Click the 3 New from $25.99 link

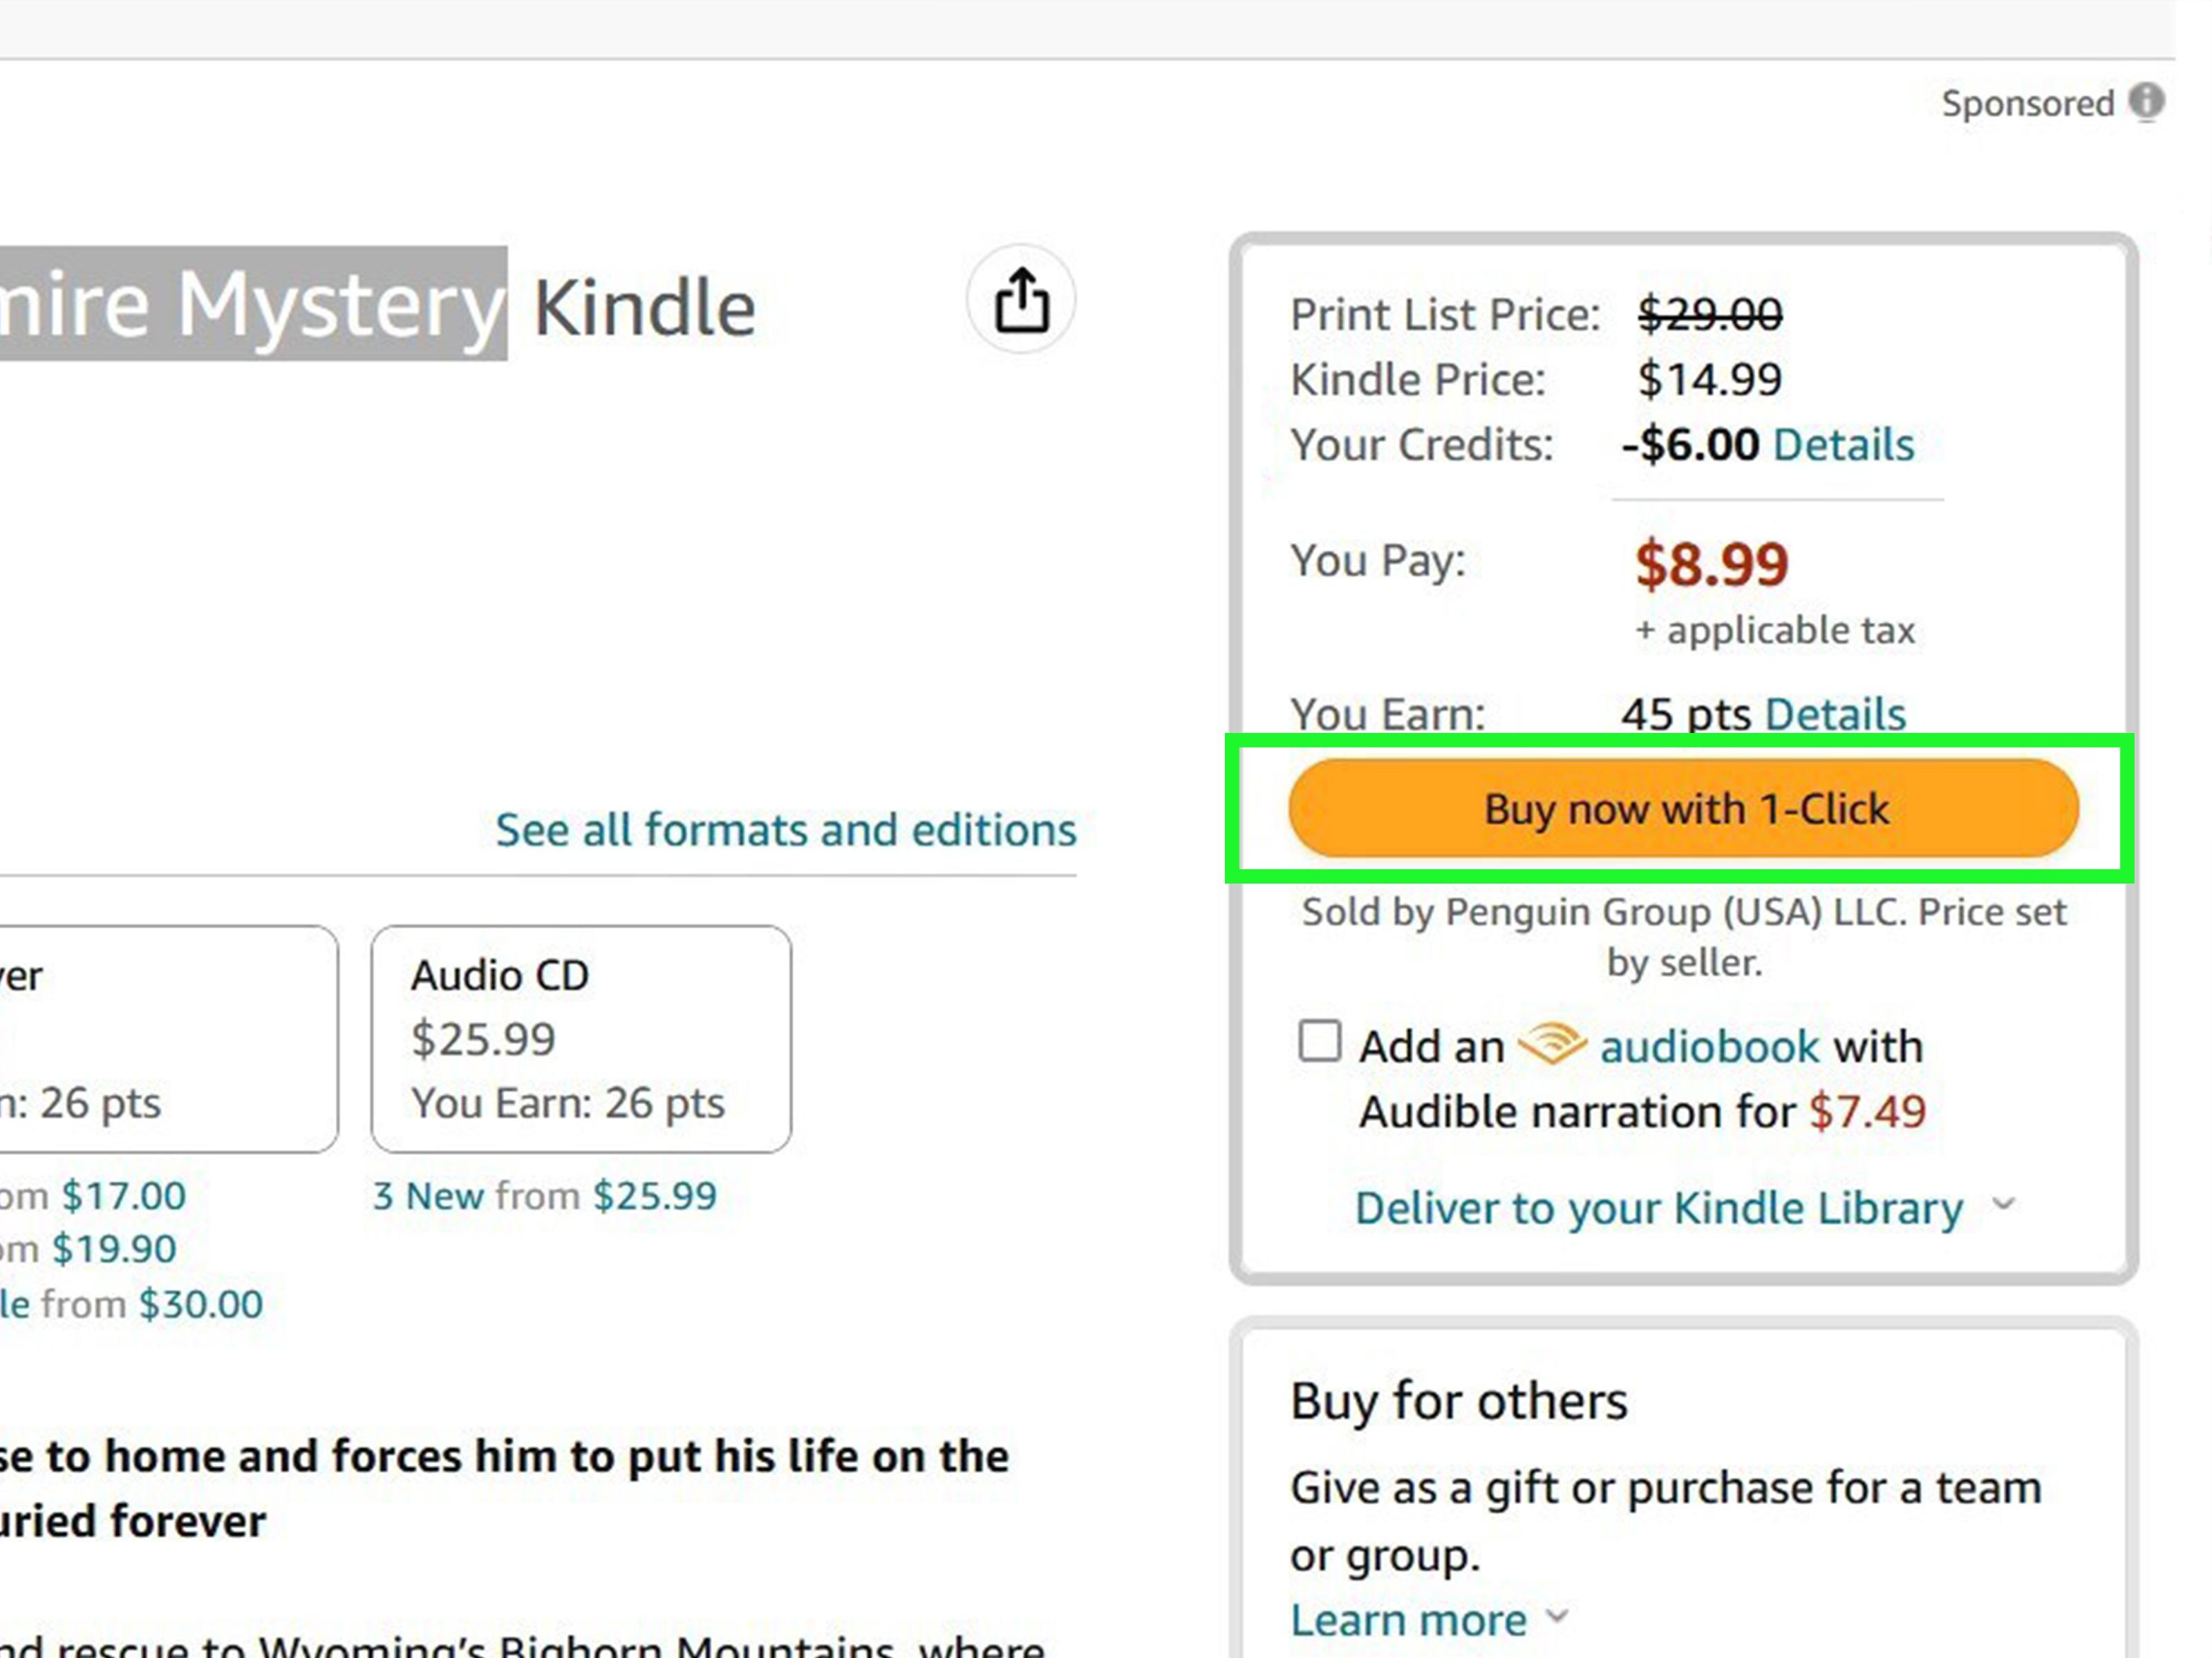point(545,1195)
